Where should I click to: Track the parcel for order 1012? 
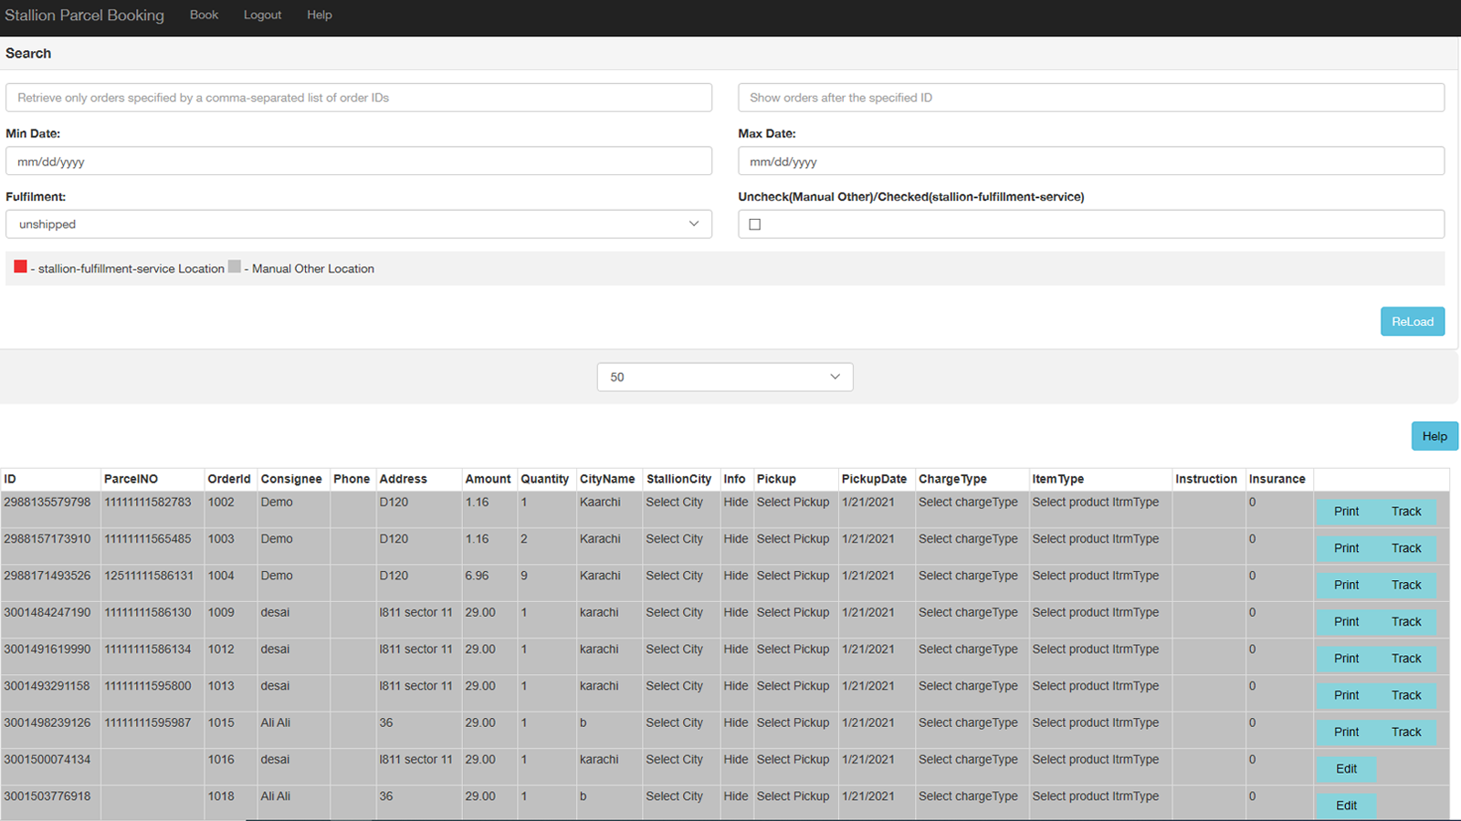click(x=1406, y=659)
